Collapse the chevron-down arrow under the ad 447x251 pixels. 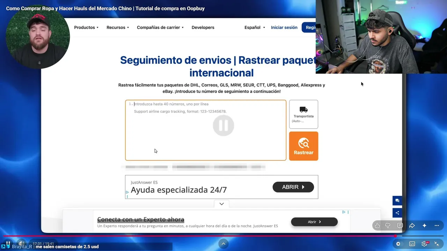pyautogui.click(x=221, y=204)
